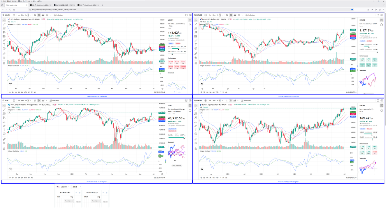Select Fibonacci tool in USDJPY chart
Screen dimensions: 386x208
point(4,28)
